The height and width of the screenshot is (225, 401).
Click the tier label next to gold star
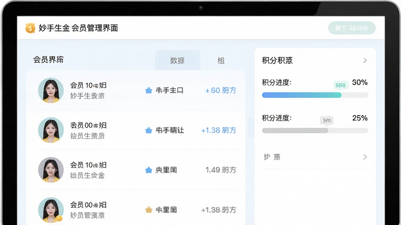coord(166,210)
